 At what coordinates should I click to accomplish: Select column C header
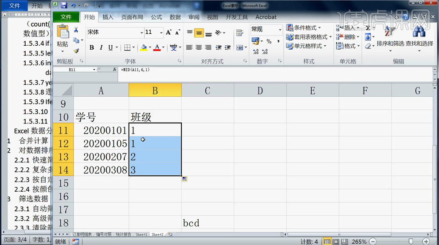(x=208, y=90)
